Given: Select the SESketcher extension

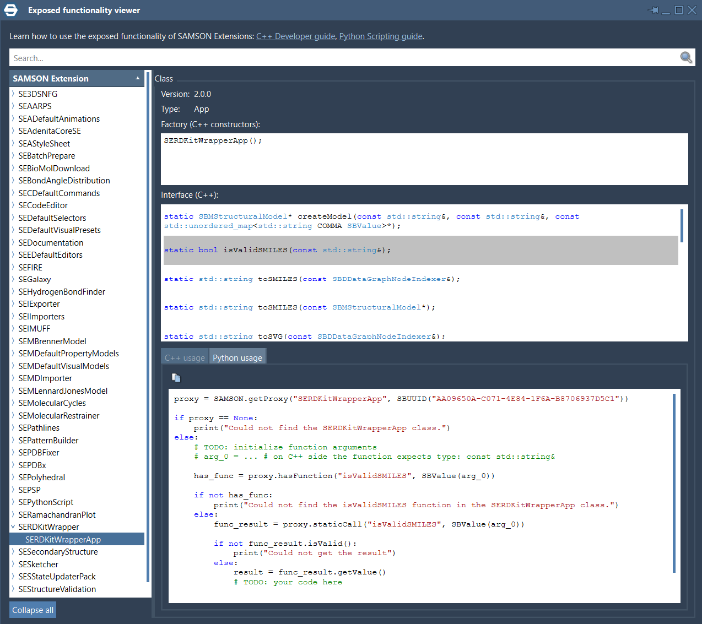Looking at the screenshot, I should pyautogui.click(x=38, y=564).
